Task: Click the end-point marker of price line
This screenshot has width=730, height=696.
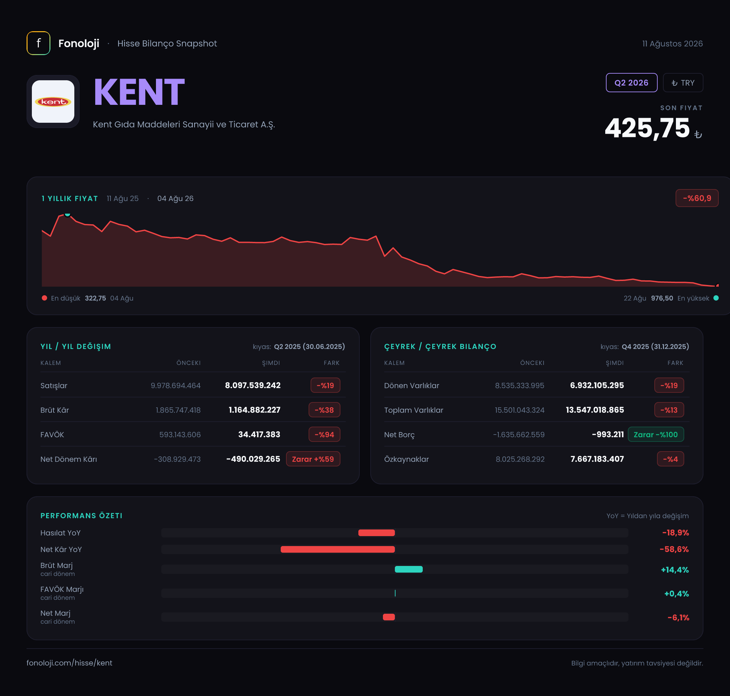Action: click(717, 285)
